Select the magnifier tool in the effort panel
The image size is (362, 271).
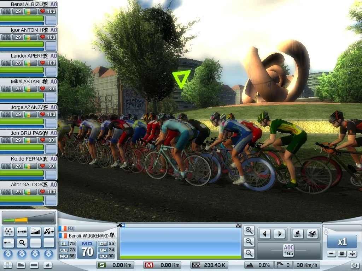pyautogui.click(x=22, y=243)
